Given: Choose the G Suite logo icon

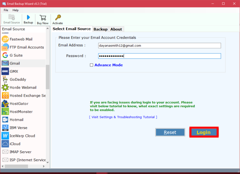Looking at the screenshot, I should point(5,55).
